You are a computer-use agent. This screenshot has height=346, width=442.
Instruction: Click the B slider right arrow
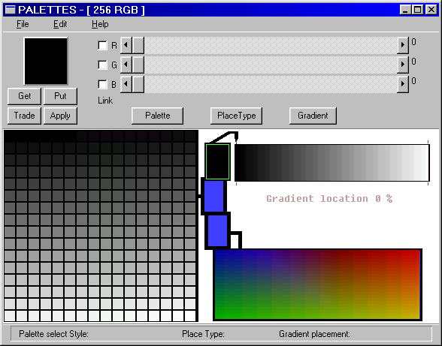(403, 84)
